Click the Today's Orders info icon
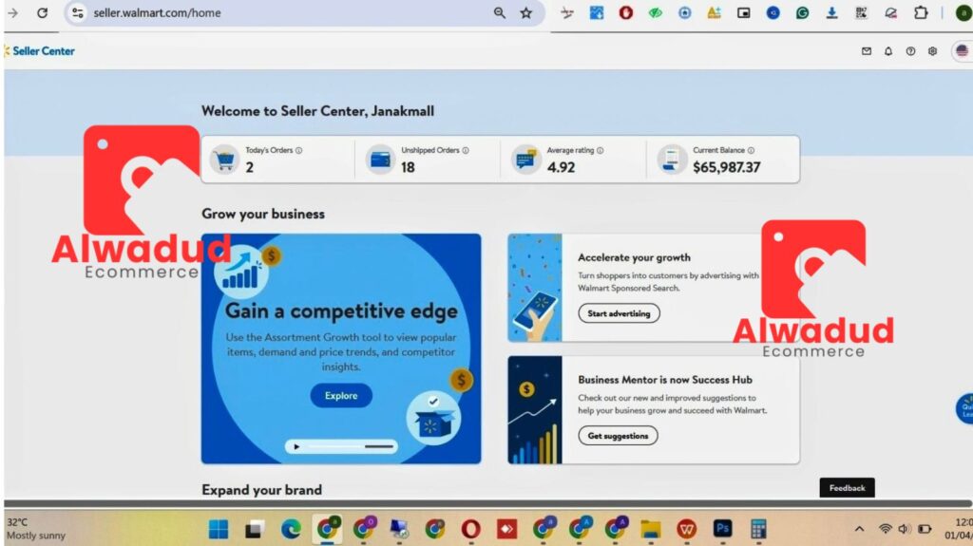 pyautogui.click(x=298, y=150)
